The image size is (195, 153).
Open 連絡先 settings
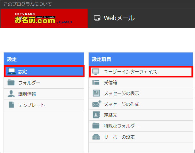141,115
